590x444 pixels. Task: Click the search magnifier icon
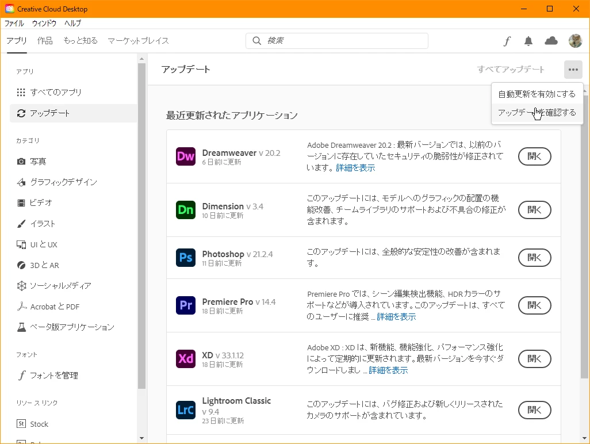tap(256, 41)
